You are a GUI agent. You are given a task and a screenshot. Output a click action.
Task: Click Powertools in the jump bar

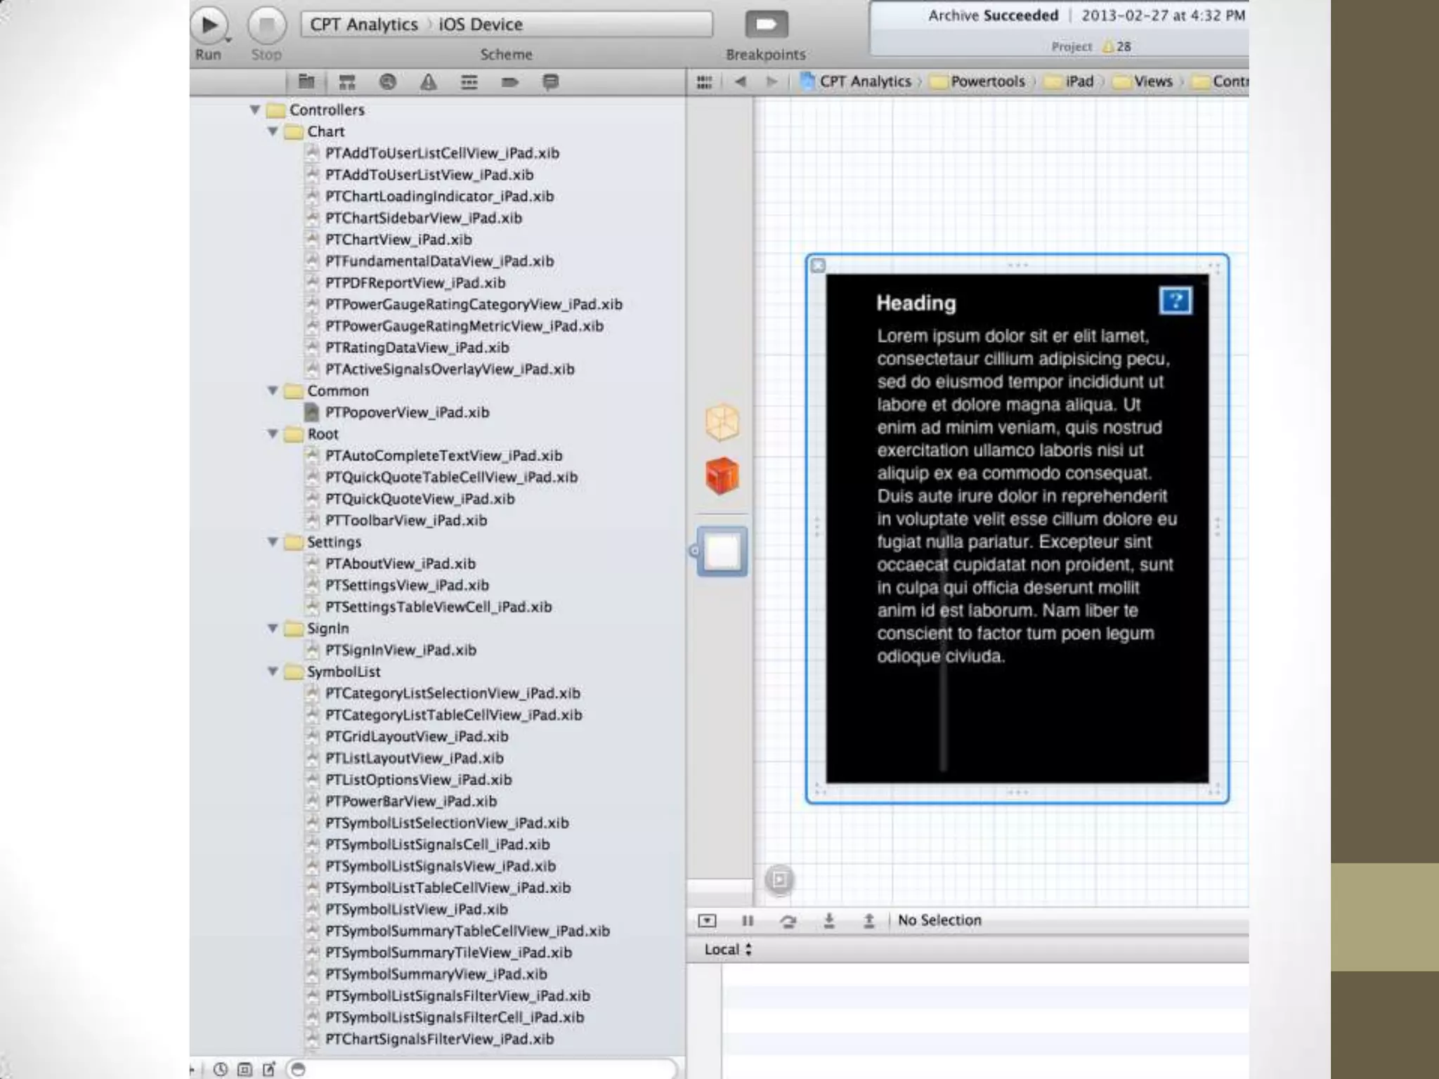click(987, 81)
